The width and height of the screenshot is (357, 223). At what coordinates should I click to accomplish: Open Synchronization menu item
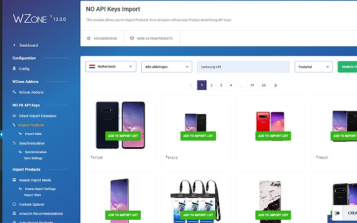[x=32, y=143]
